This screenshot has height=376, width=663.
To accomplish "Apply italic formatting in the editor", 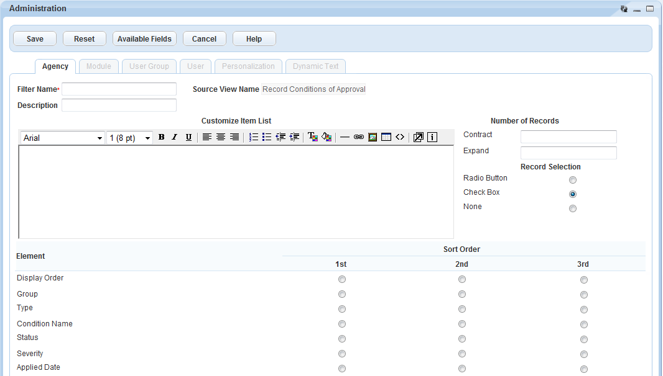I will [x=175, y=137].
